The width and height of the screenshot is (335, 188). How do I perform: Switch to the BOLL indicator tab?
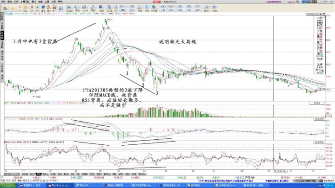point(46,174)
